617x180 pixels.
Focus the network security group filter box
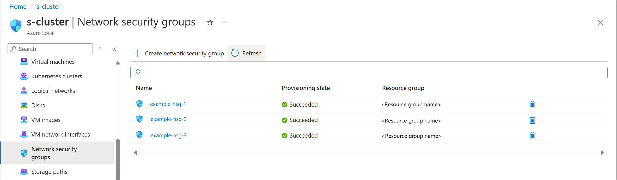pyautogui.click(x=369, y=73)
